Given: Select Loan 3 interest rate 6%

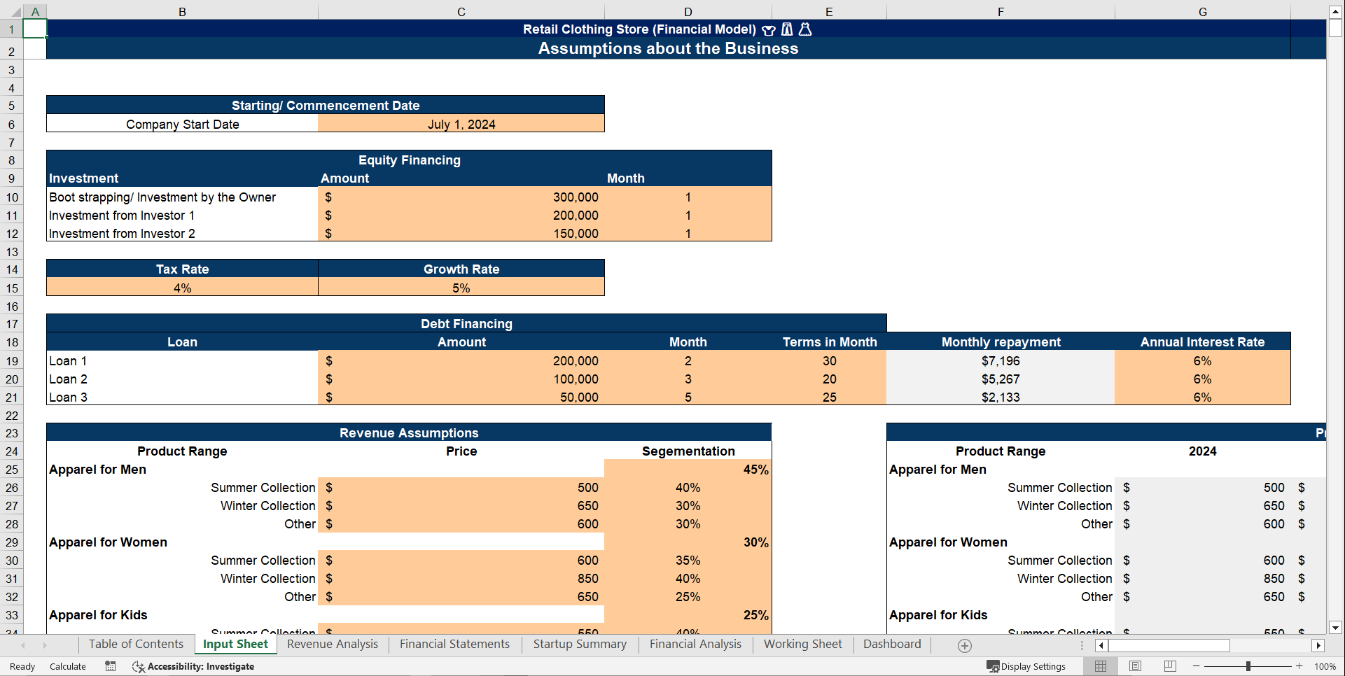Looking at the screenshot, I should point(1202,397).
